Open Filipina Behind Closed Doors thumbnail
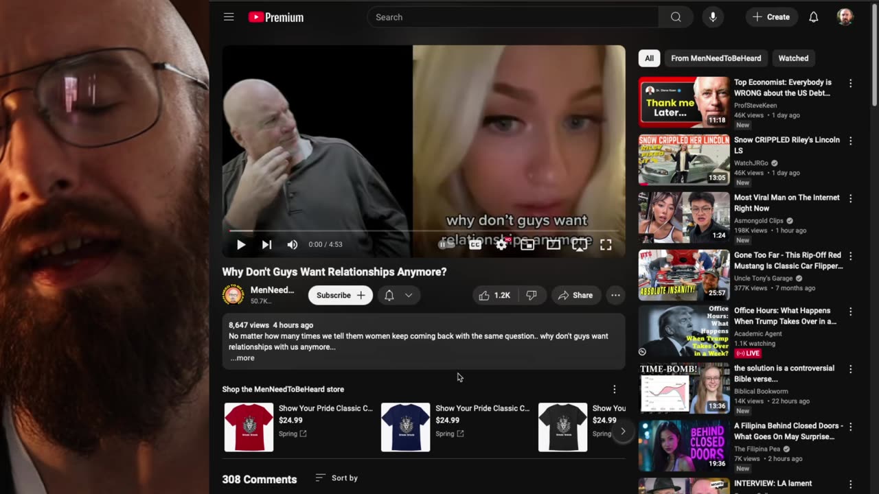Screen dimensions: 879x494 click(684, 445)
